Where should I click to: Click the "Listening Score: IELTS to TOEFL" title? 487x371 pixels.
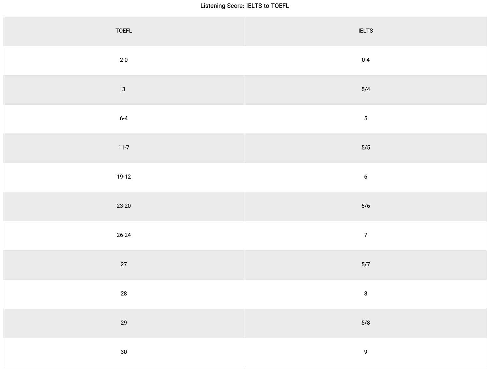point(244,6)
